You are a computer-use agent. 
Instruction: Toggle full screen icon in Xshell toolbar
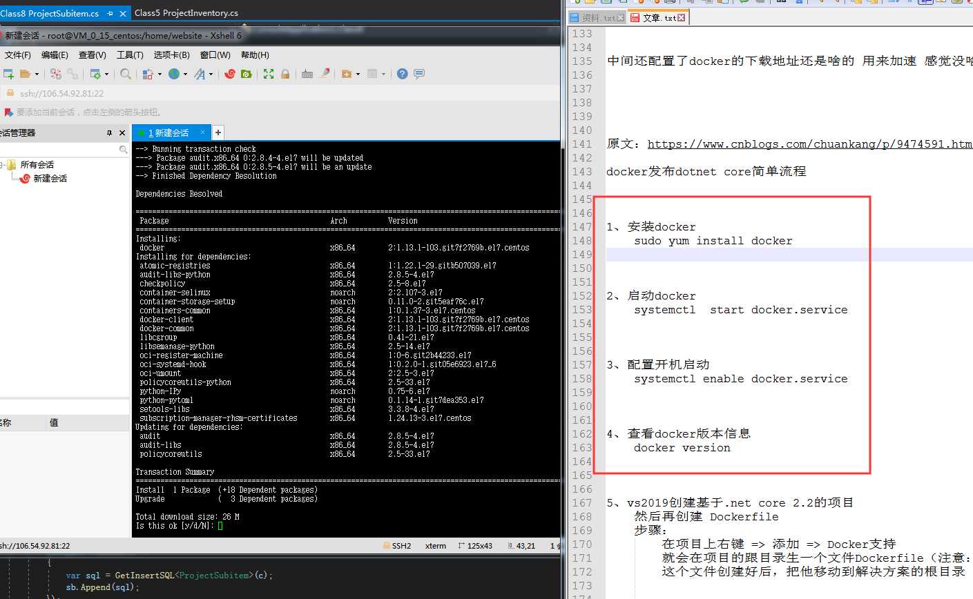coord(269,74)
